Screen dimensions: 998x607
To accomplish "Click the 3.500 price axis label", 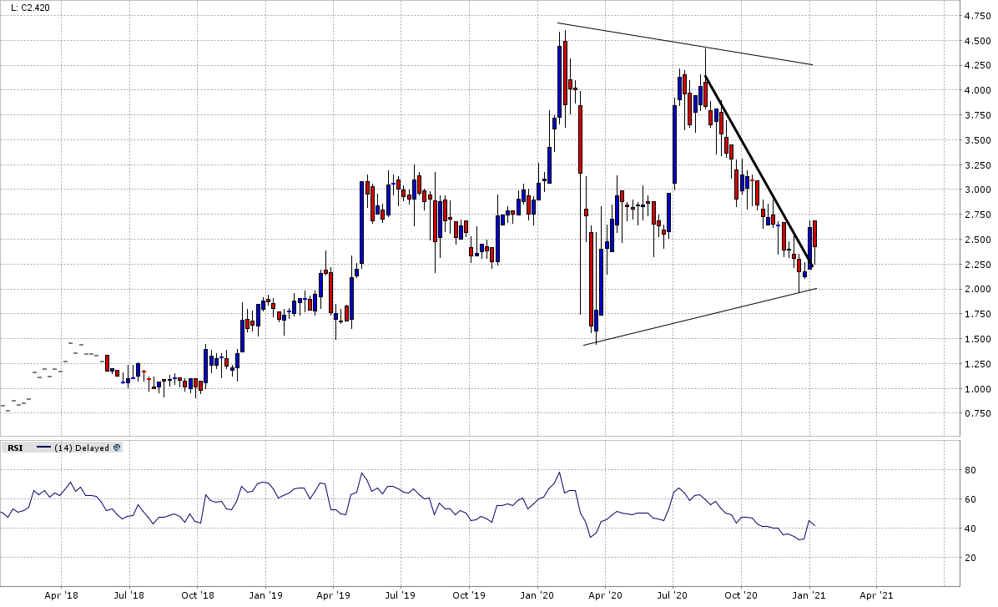I will [x=978, y=140].
